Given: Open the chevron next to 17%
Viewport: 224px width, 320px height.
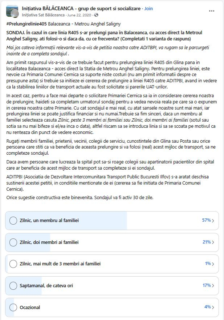Looking at the screenshot, I should pyautogui.click(x=213, y=285).
